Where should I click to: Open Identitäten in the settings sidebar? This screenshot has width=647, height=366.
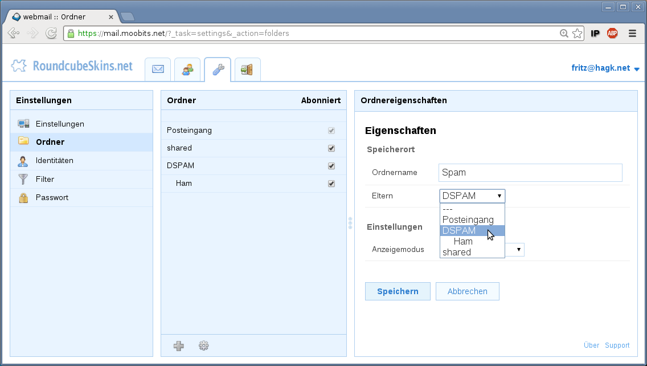[x=54, y=160]
